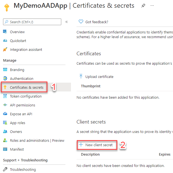
Task: Open the Manifest menu item
Action: (17, 149)
